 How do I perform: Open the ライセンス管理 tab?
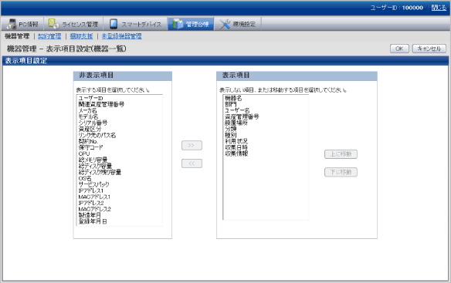[73, 24]
